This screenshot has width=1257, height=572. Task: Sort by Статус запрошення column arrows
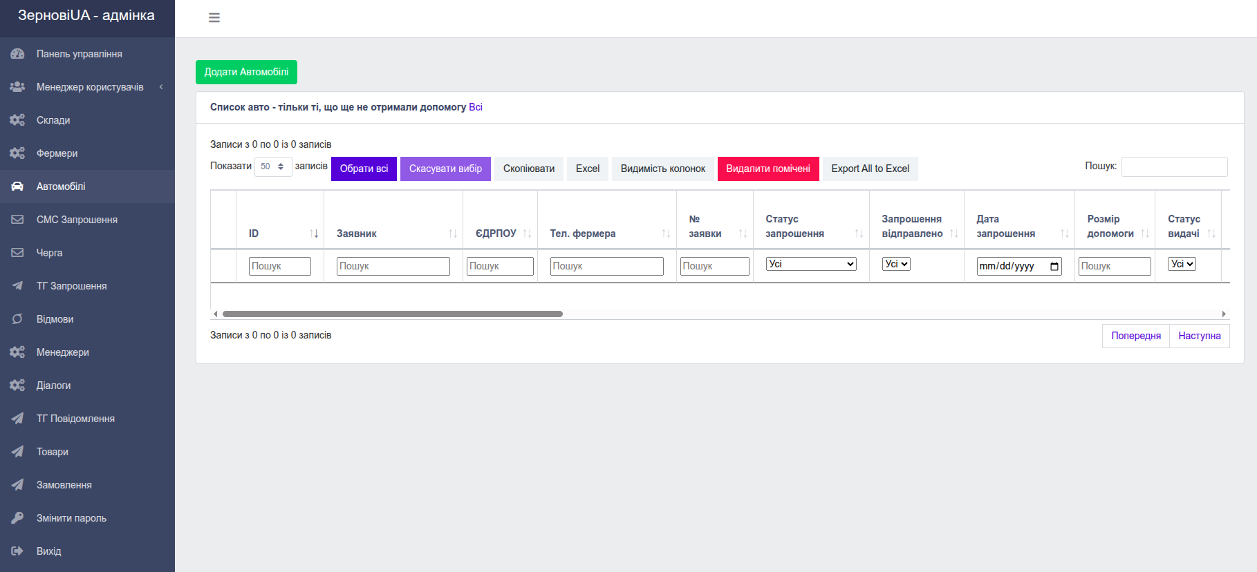point(859,233)
